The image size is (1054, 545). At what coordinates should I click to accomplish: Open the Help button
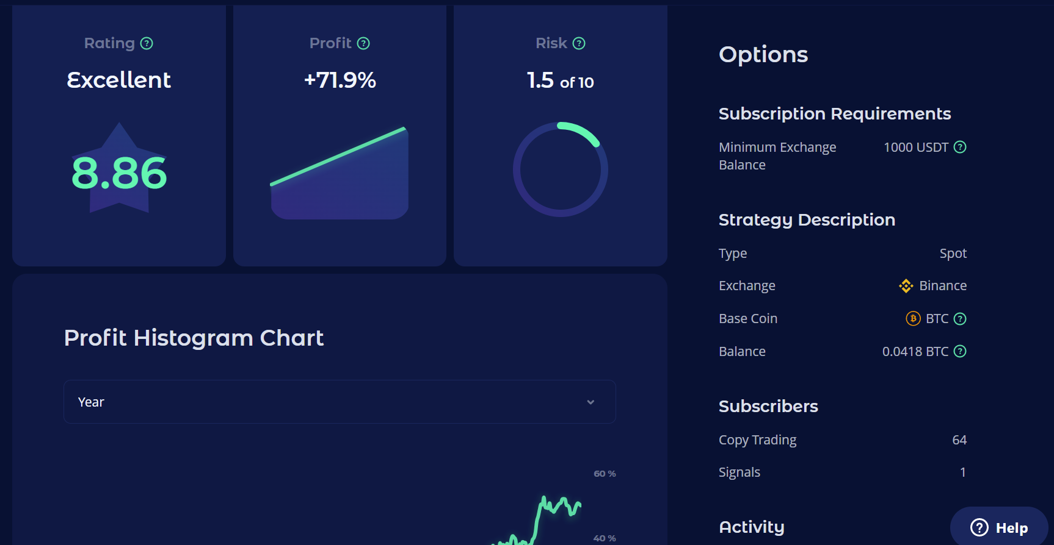[x=999, y=527]
